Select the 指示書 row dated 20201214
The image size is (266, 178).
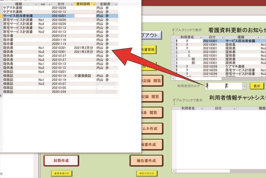point(60,36)
